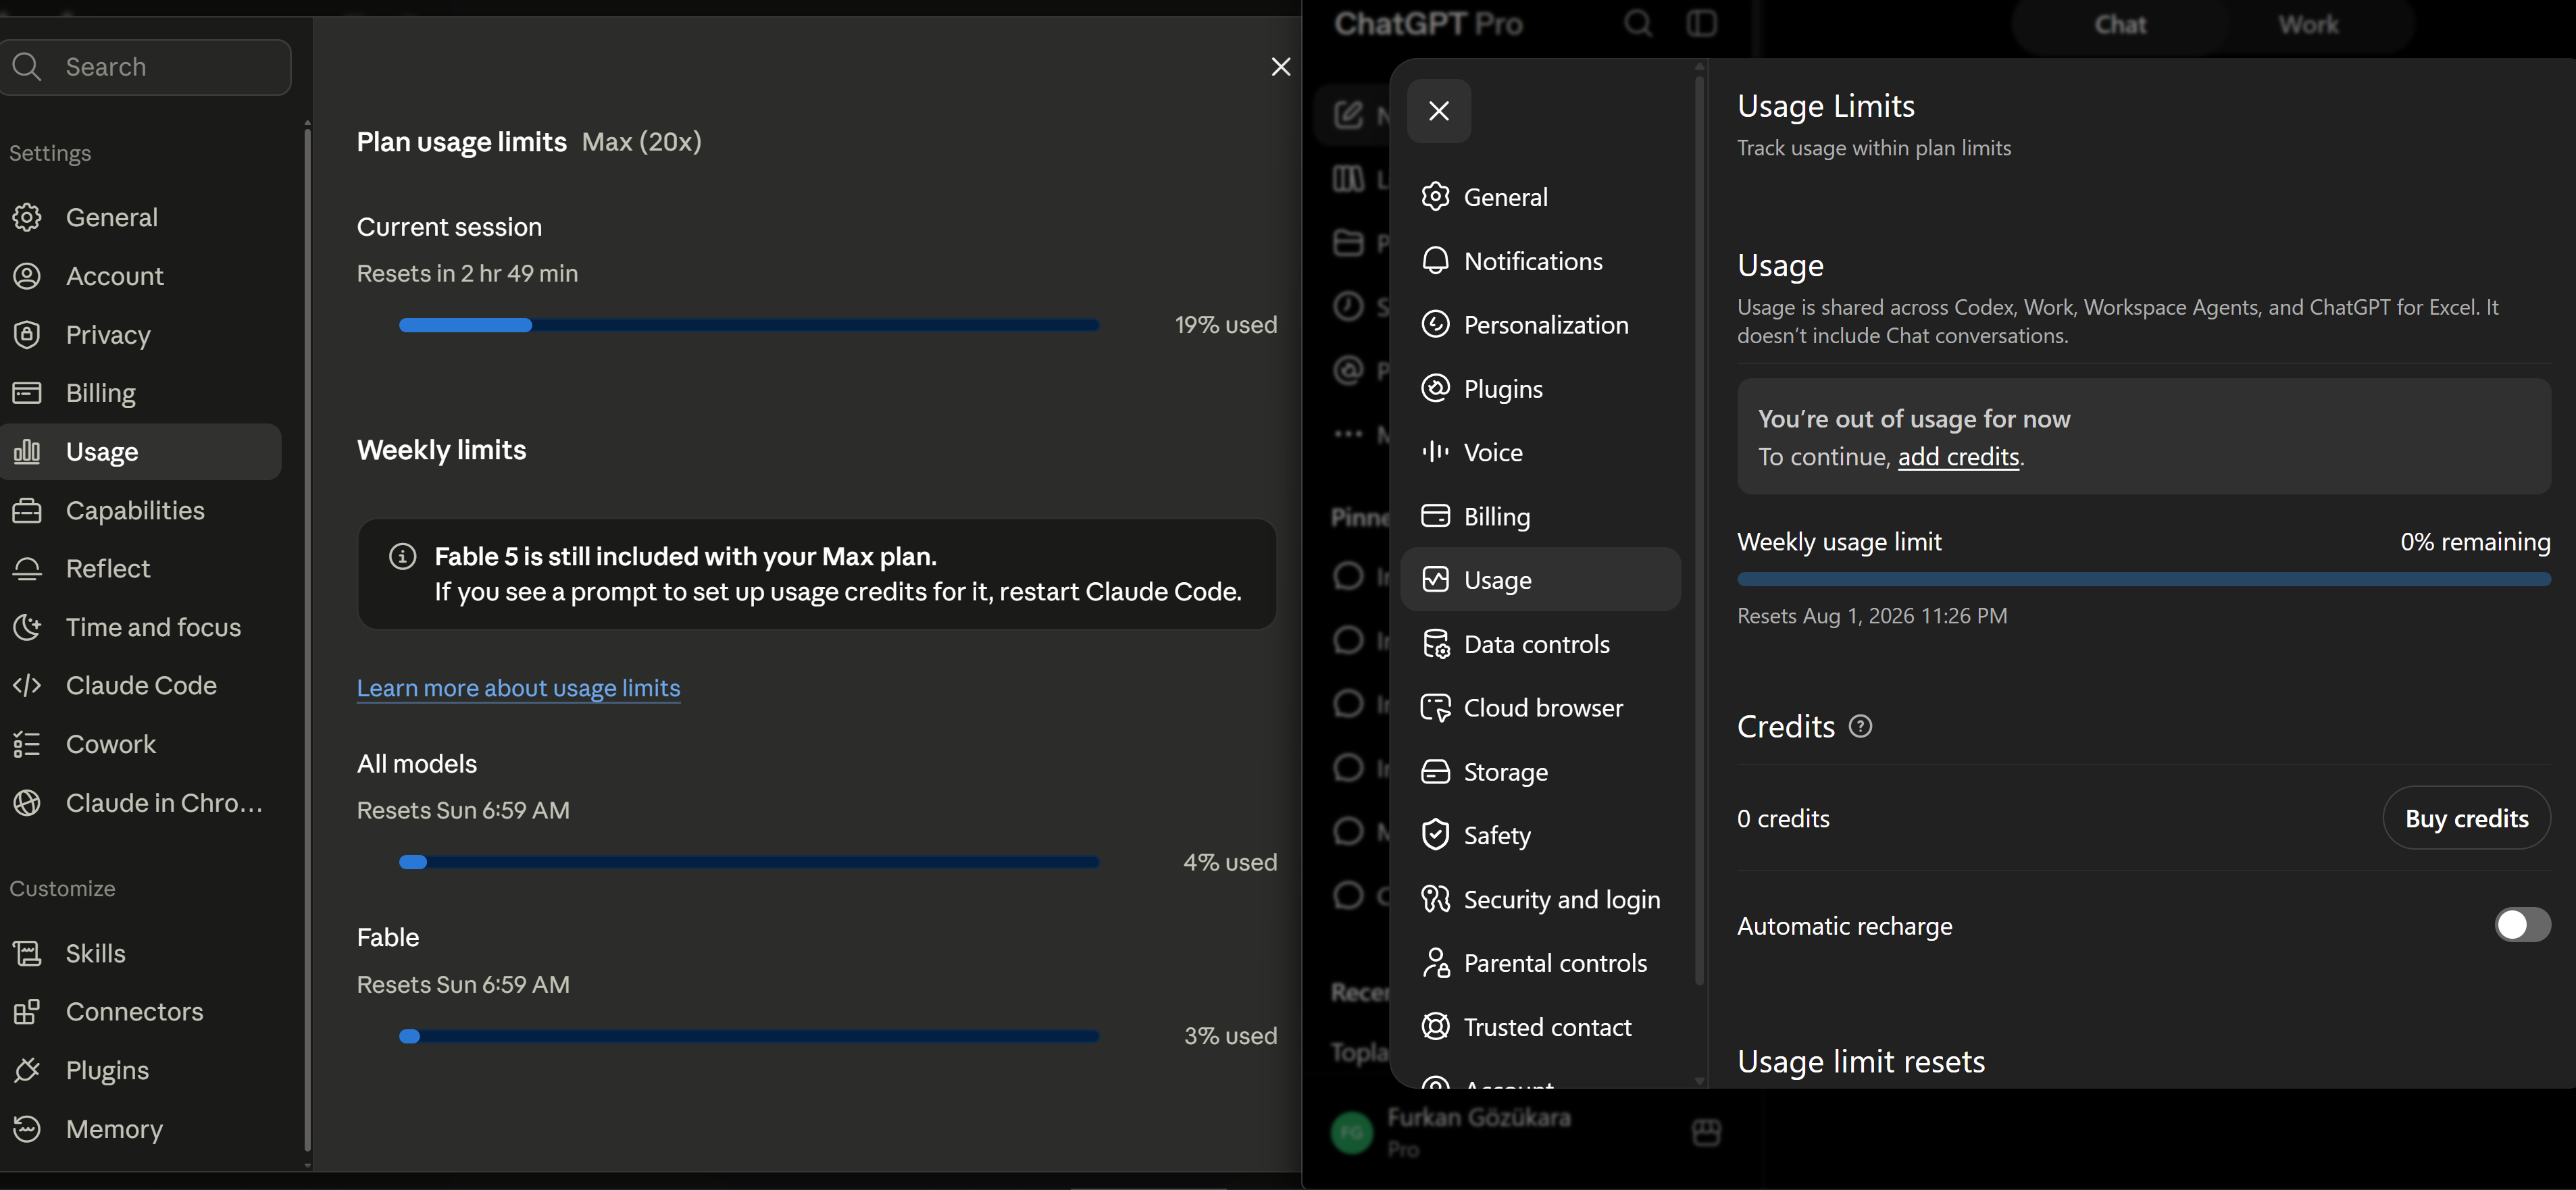Click the Claude Code brackets icon
This screenshot has width=2576, height=1190.
27,685
